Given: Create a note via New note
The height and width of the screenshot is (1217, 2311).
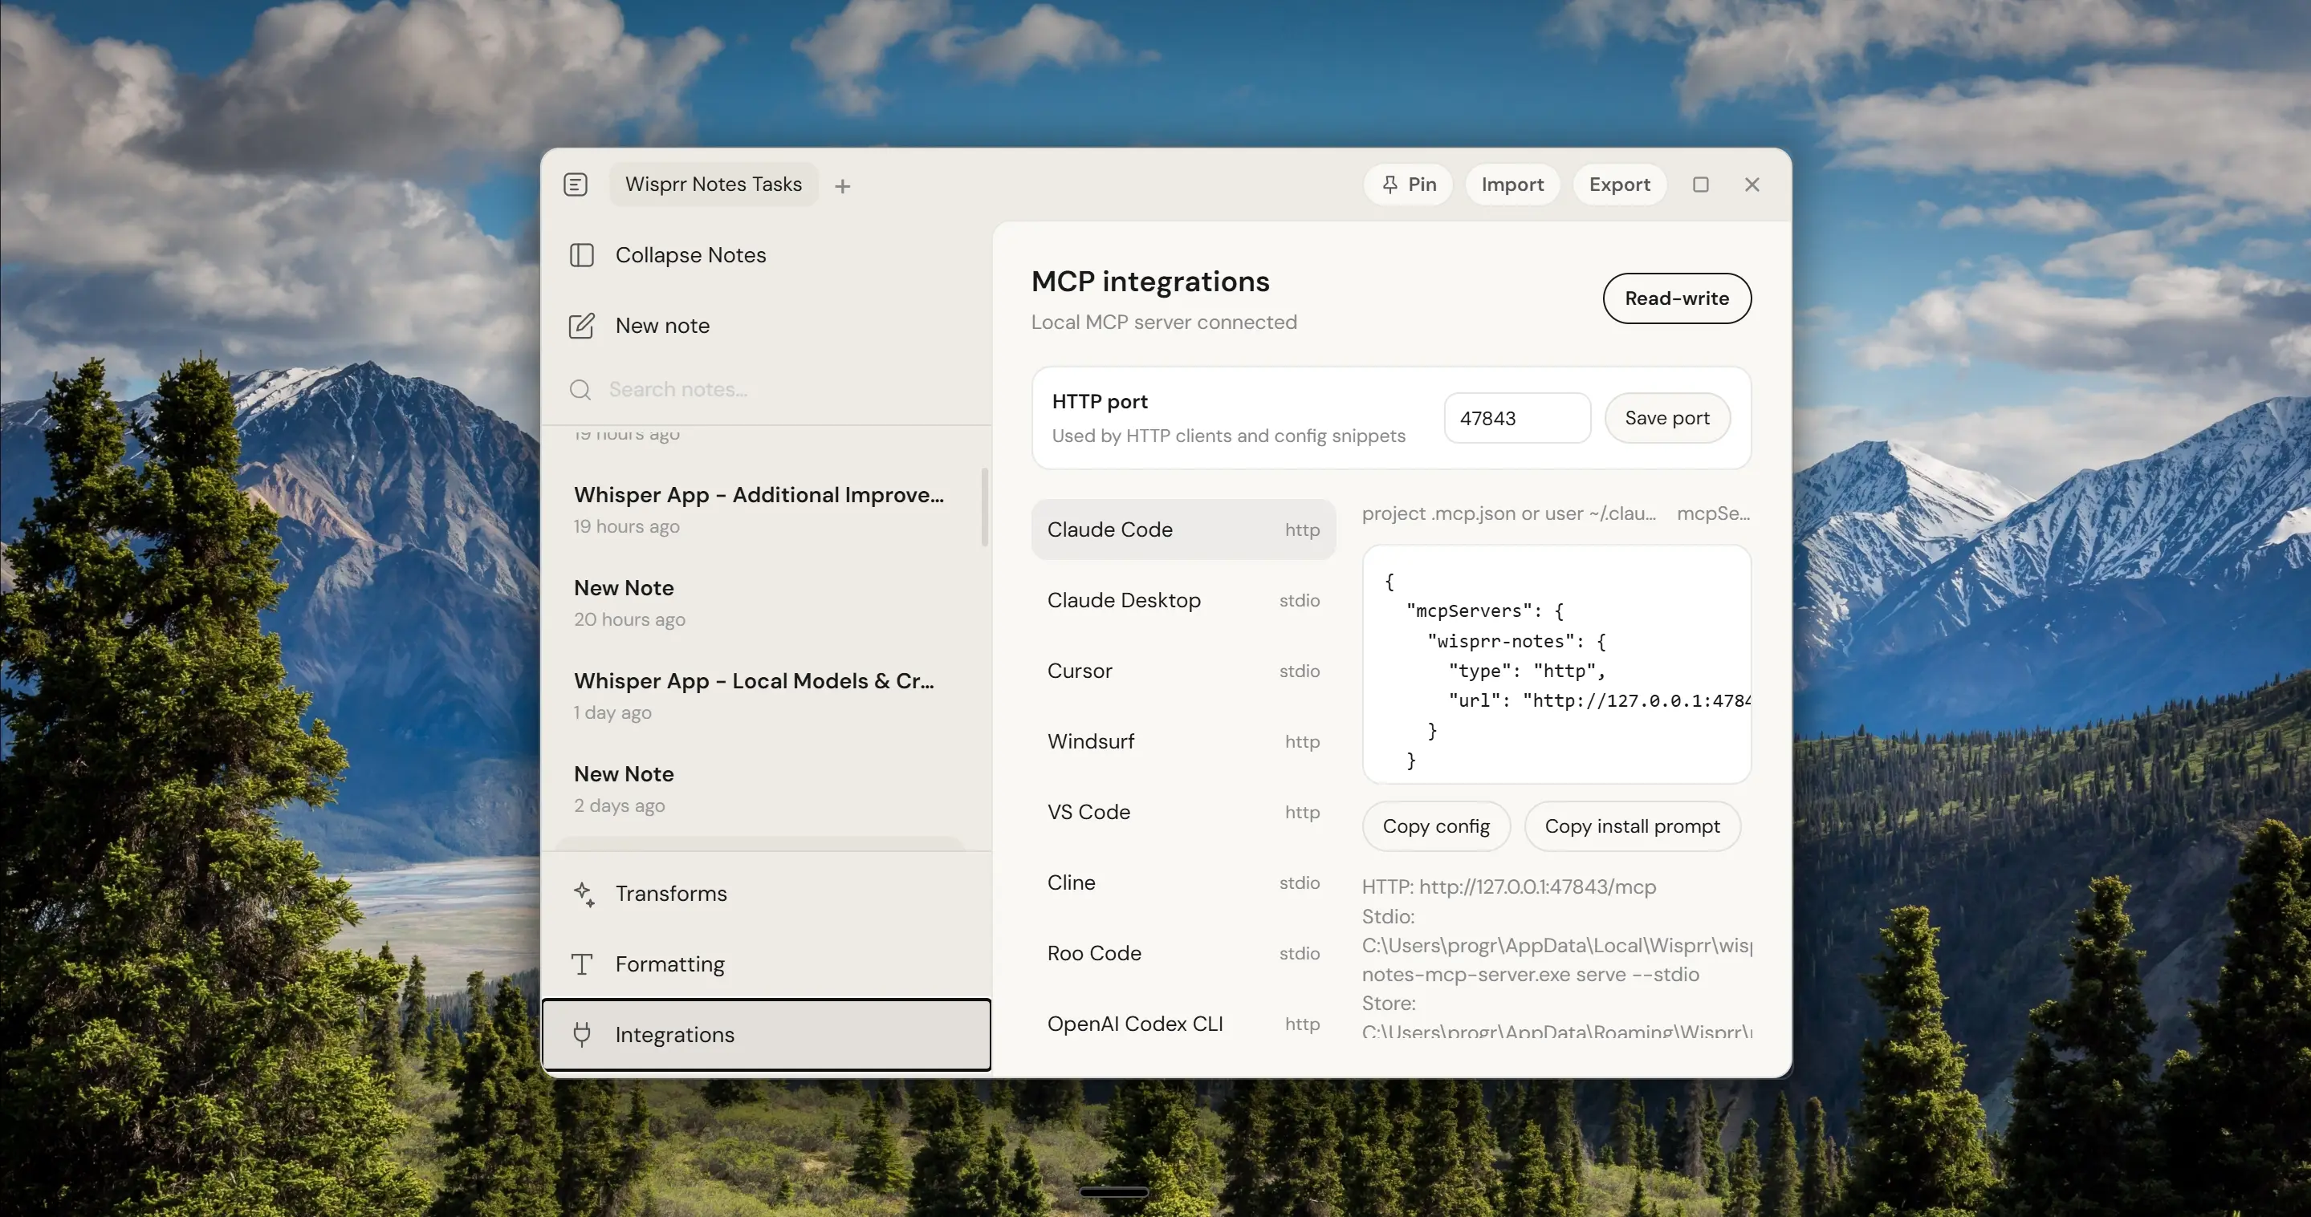Looking at the screenshot, I should click(x=767, y=326).
